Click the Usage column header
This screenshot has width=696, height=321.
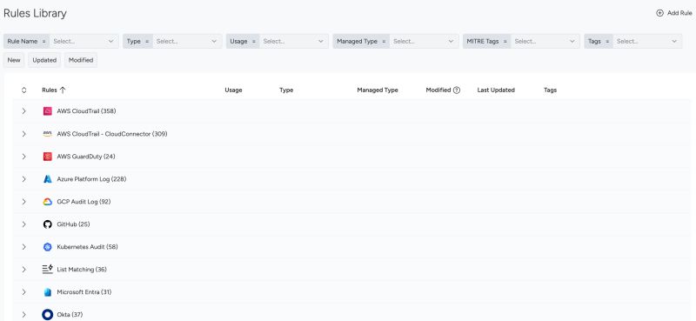coord(233,90)
